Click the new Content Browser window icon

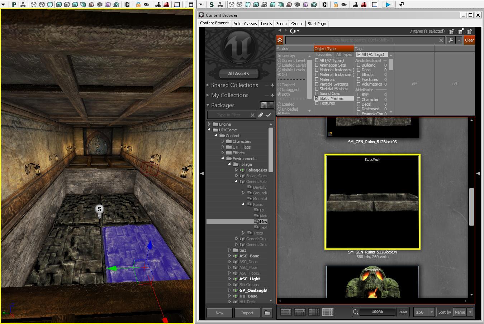pyautogui.click(x=451, y=31)
